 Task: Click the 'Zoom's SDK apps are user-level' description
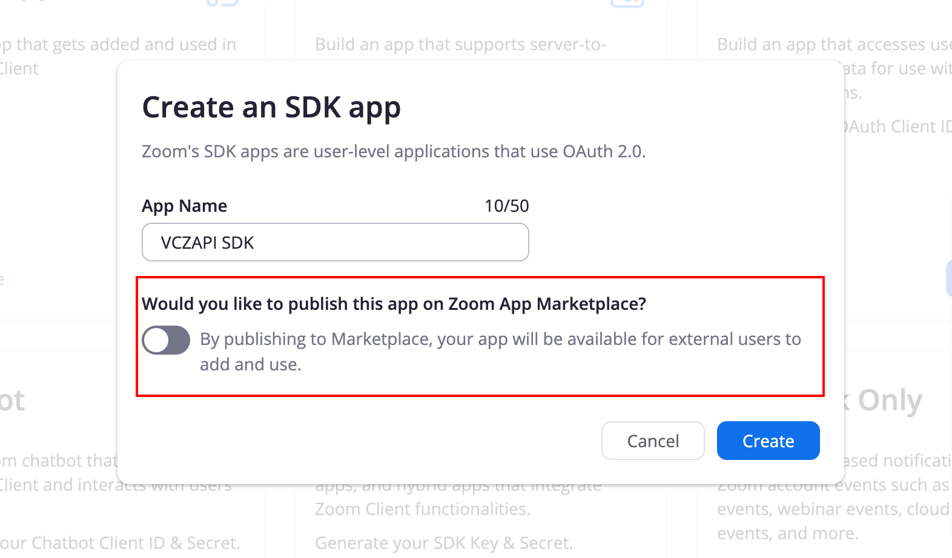coord(394,151)
